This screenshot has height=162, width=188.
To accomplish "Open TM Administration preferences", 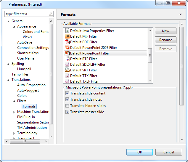I will coord(32,128).
